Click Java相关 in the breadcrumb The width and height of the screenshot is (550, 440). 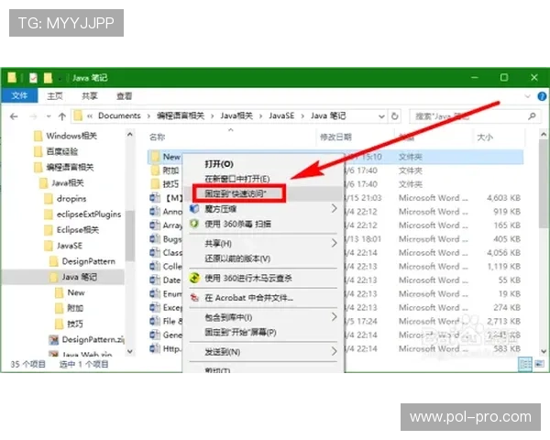tap(236, 115)
